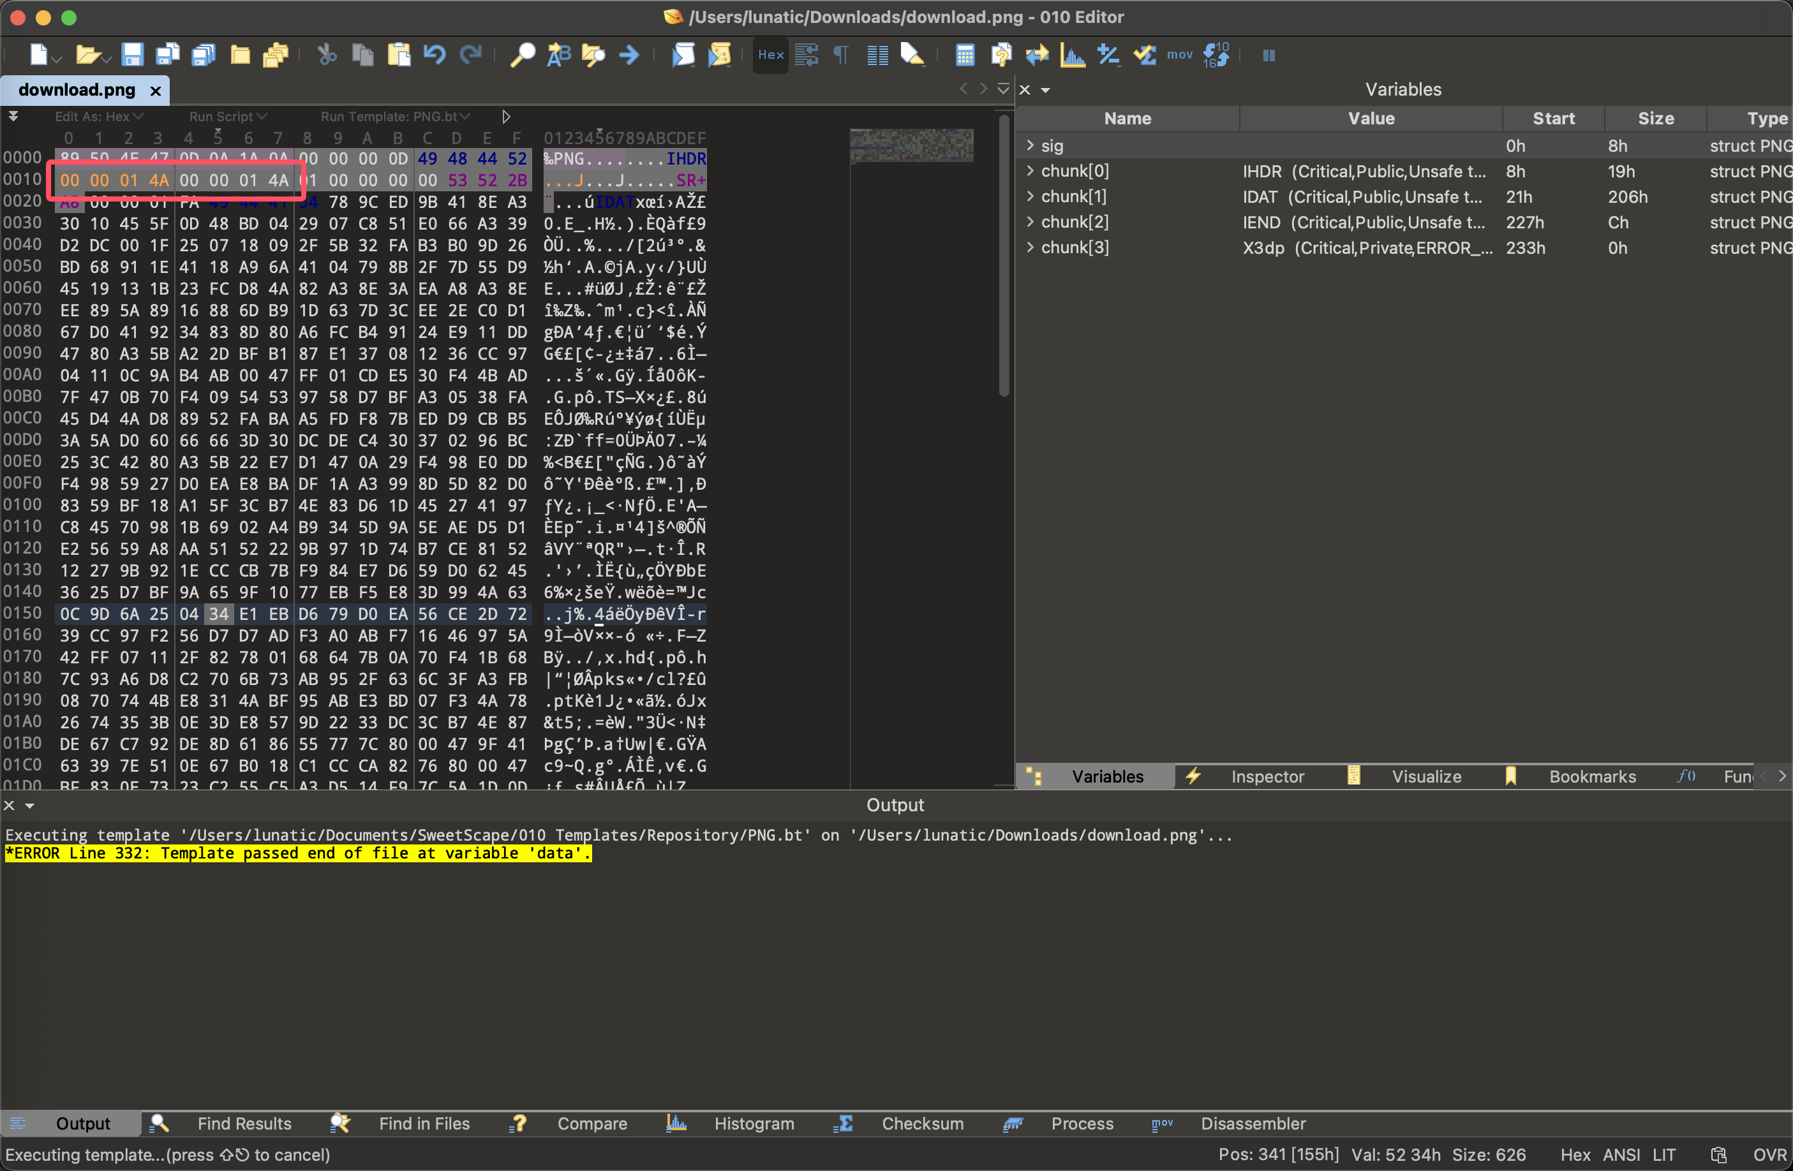Open Find in Files toolbar icon
Viewport: 1793px width, 1171px height.
593,54
